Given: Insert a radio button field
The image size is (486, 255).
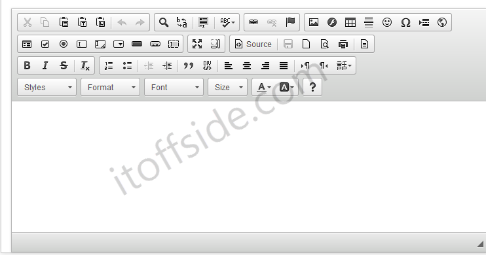Looking at the screenshot, I should [x=64, y=44].
